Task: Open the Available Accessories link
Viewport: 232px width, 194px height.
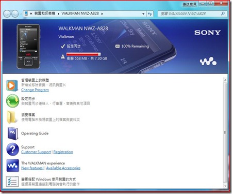Action: [x=63, y=168]
